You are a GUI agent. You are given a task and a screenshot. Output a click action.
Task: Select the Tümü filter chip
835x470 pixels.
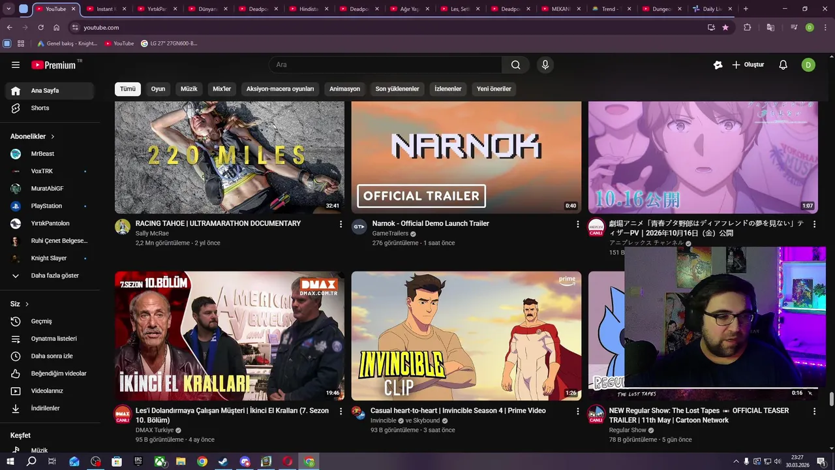[128, 89]
